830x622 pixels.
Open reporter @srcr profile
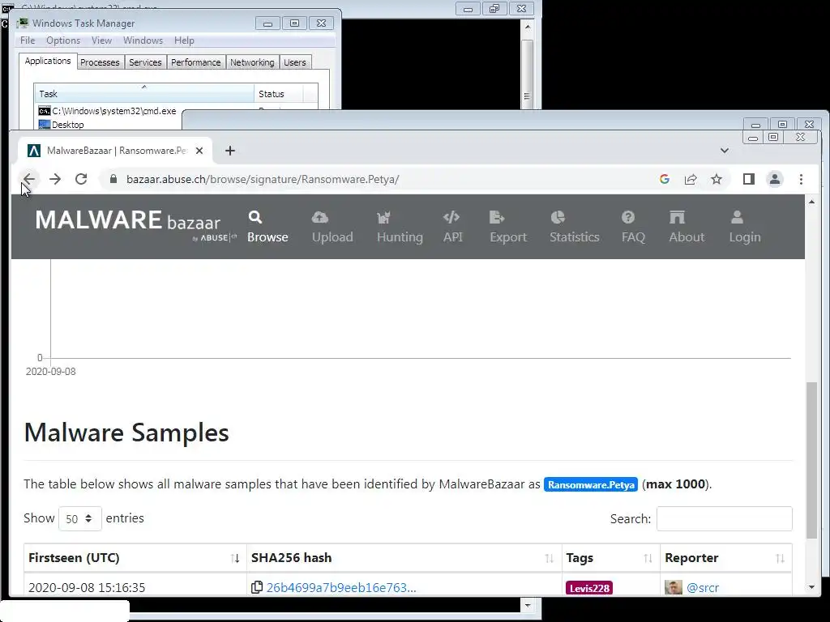pos(703,588)
